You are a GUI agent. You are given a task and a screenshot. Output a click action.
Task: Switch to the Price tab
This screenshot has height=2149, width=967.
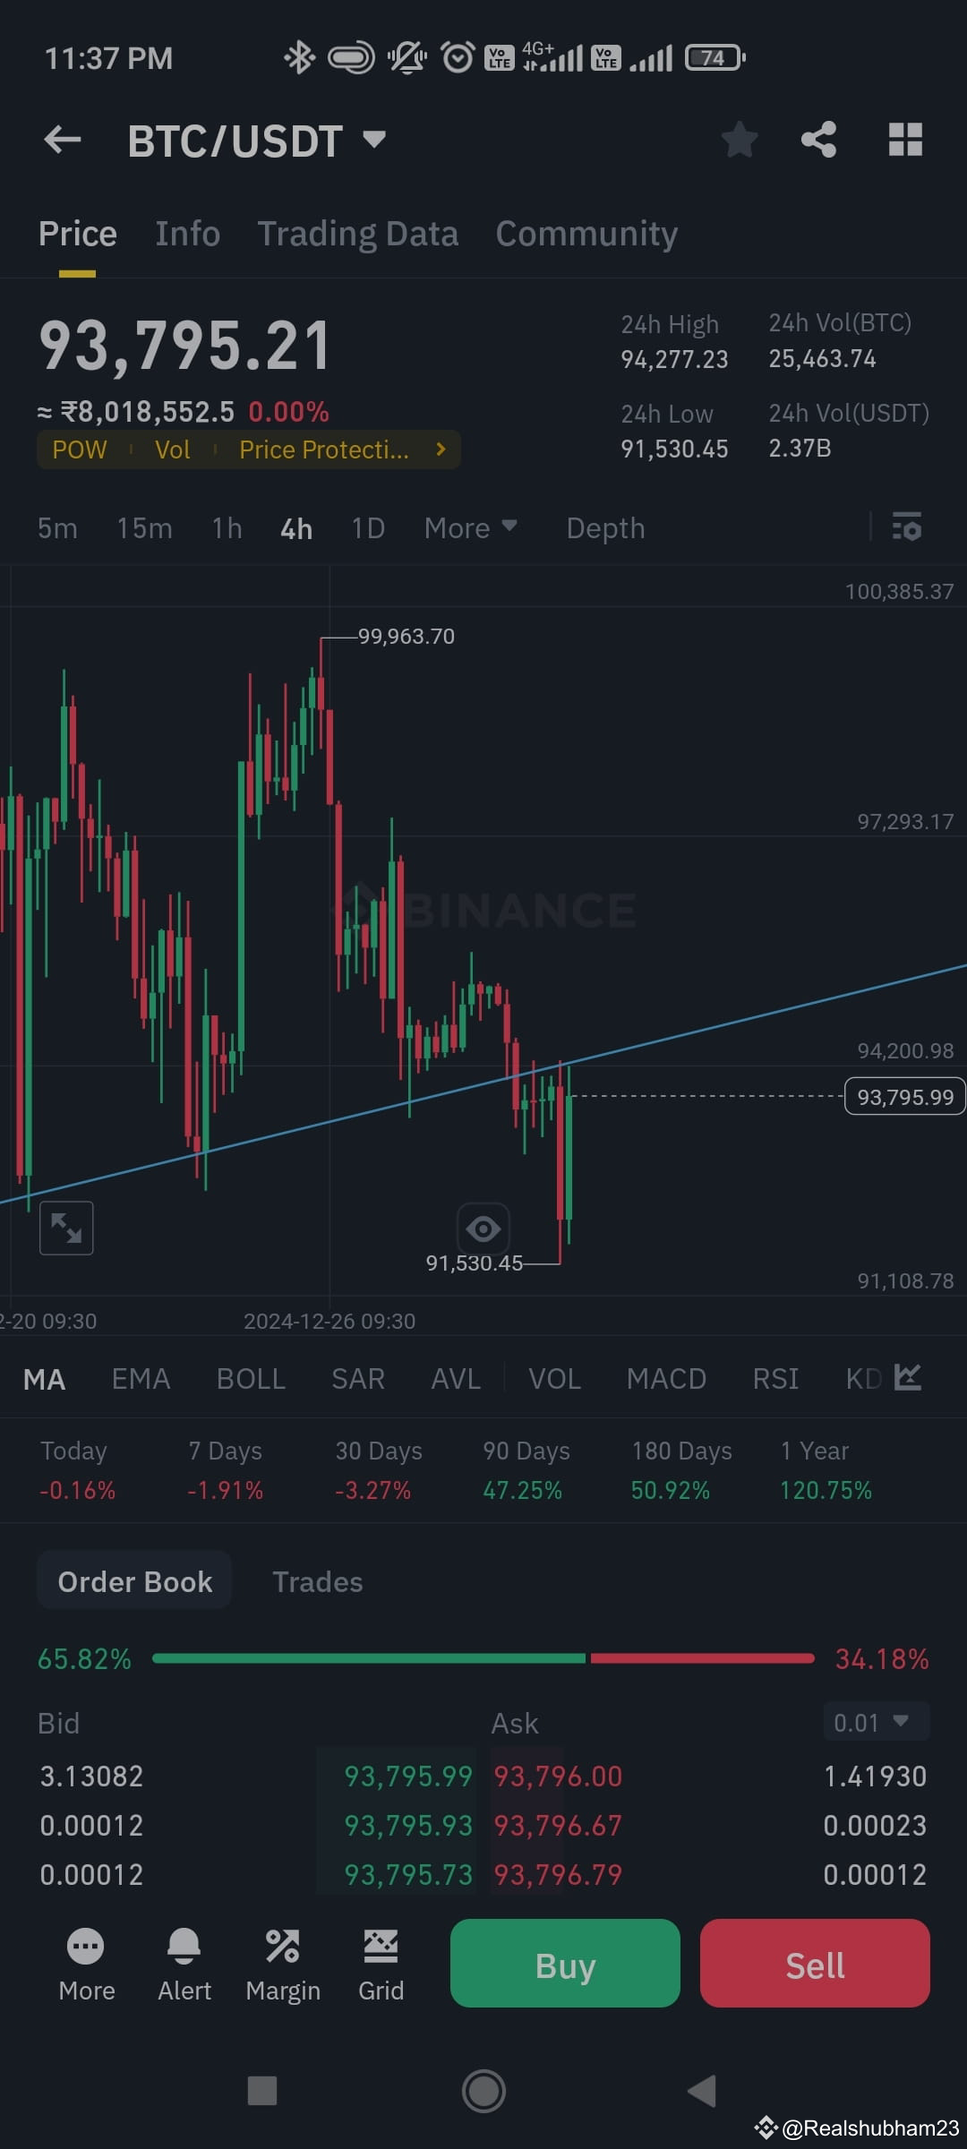(78, 234)
